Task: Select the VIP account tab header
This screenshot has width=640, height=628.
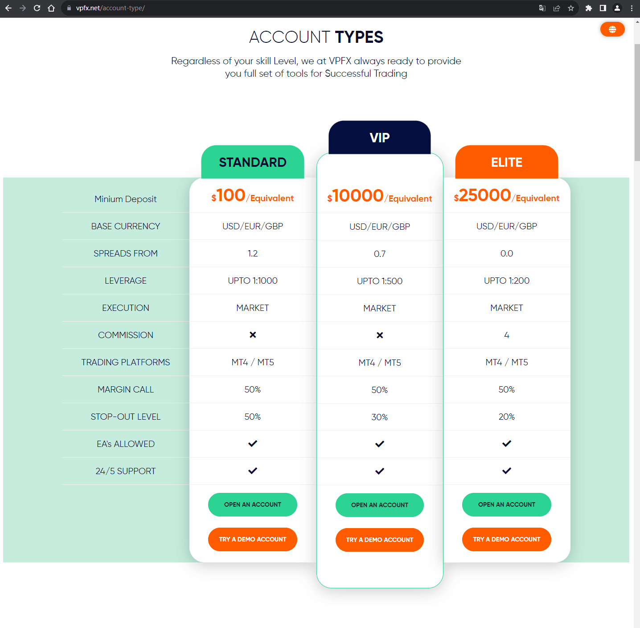Action: pos(380,137)
